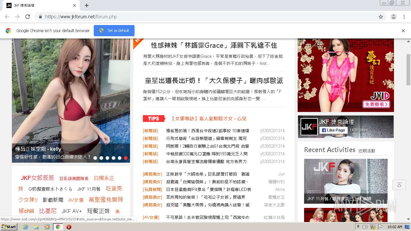This screenshot has height=231, width=411.
Task: Open the media player taskbar icon
Action: (47, 227)
